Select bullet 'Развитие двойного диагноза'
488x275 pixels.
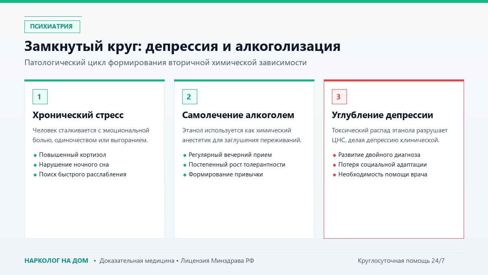click(379, 155)
